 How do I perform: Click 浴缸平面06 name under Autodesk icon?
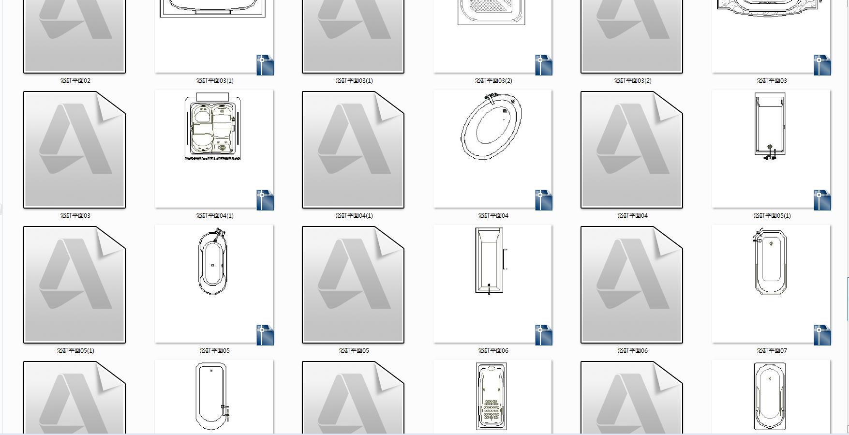point(632,350)
